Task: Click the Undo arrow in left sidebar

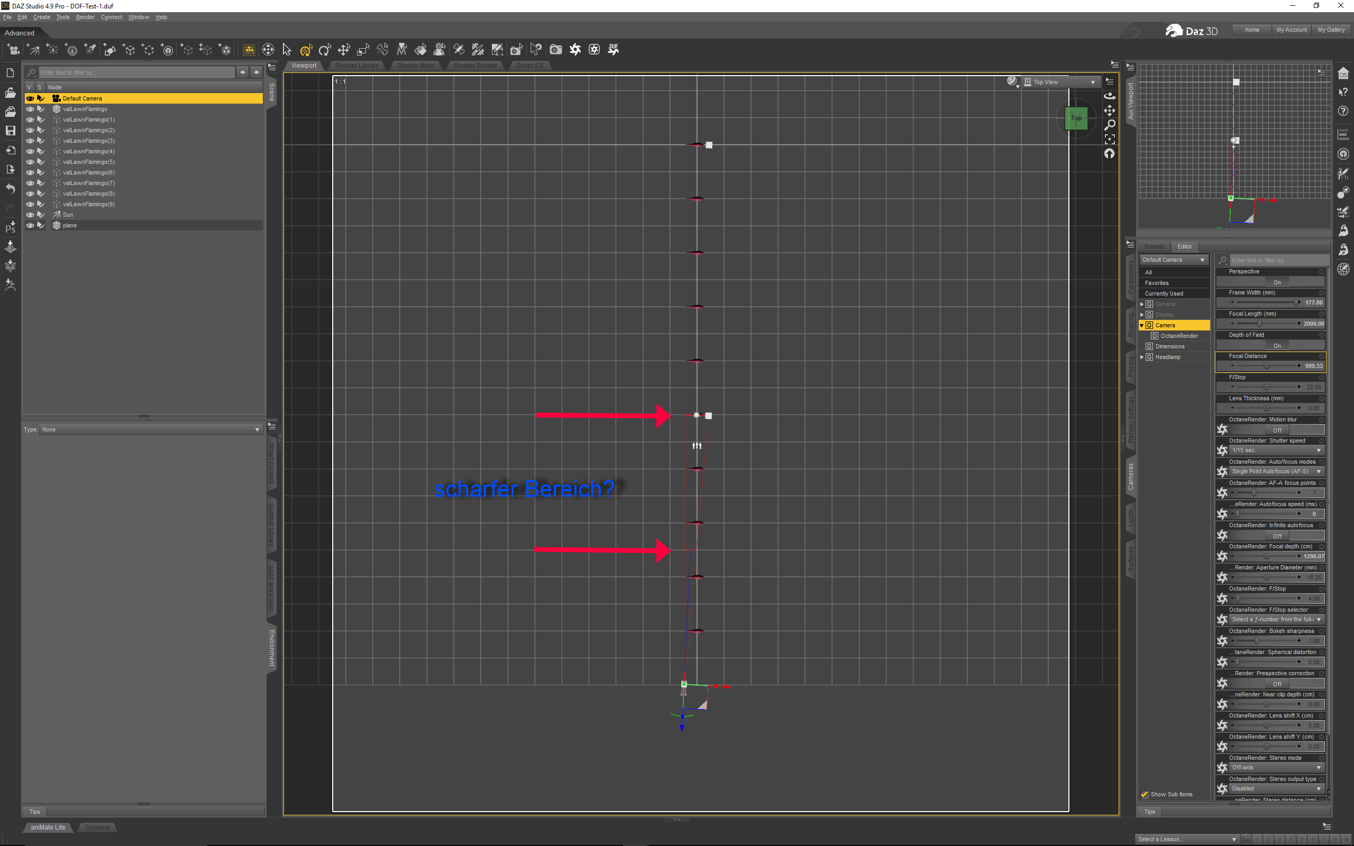Action: 10,189
